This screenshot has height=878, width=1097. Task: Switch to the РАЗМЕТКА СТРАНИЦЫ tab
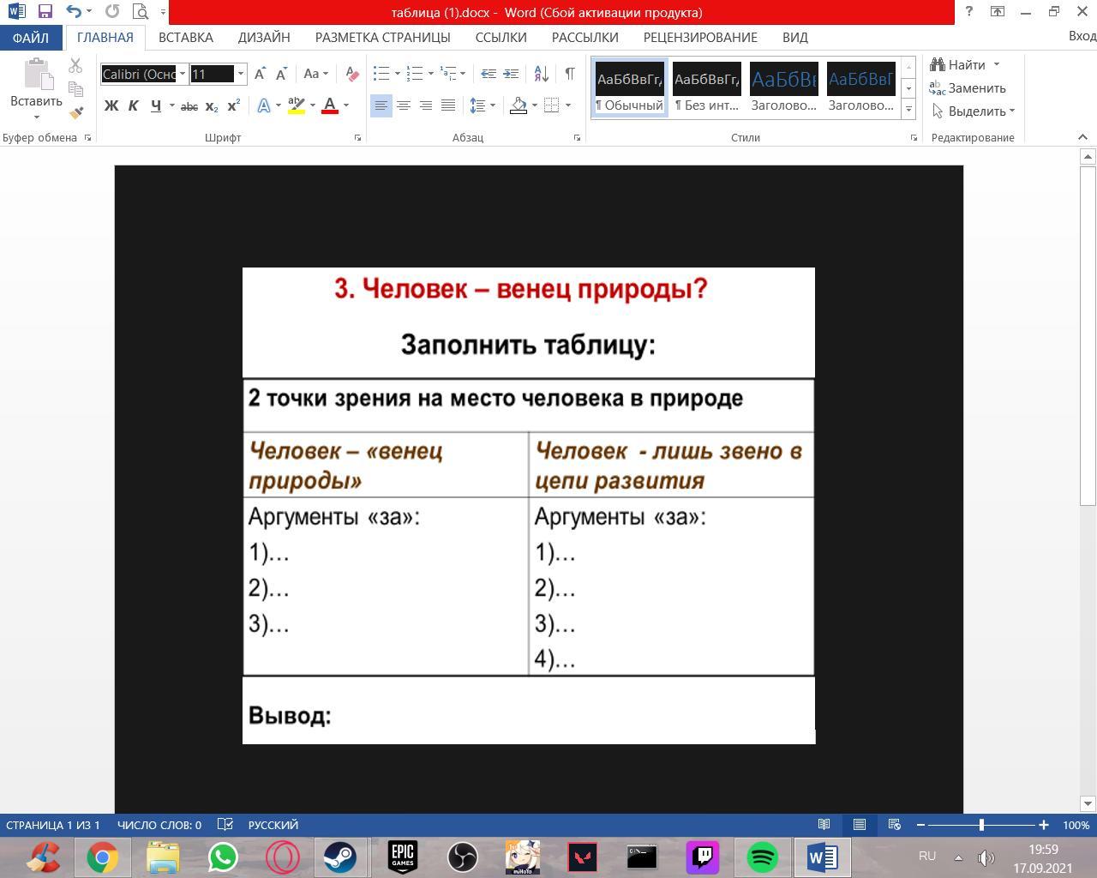click(382, 37)
